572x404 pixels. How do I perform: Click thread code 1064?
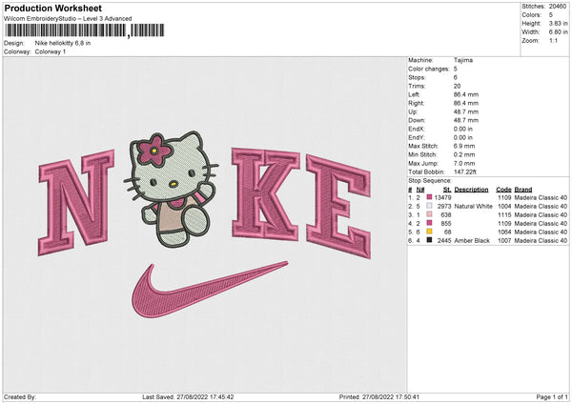point(504,232)
